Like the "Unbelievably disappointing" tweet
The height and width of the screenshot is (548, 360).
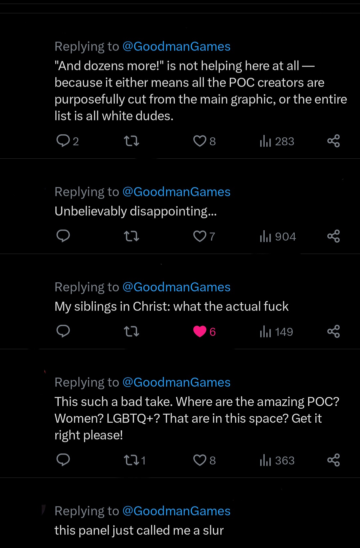(204, 236)
